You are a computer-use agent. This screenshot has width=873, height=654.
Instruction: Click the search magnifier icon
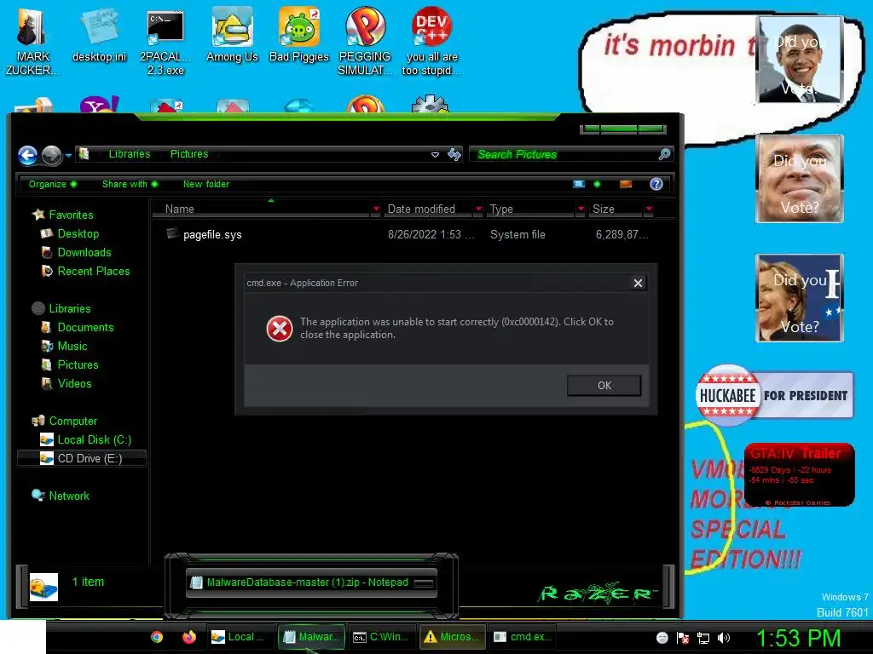click(x=664, y=154)
